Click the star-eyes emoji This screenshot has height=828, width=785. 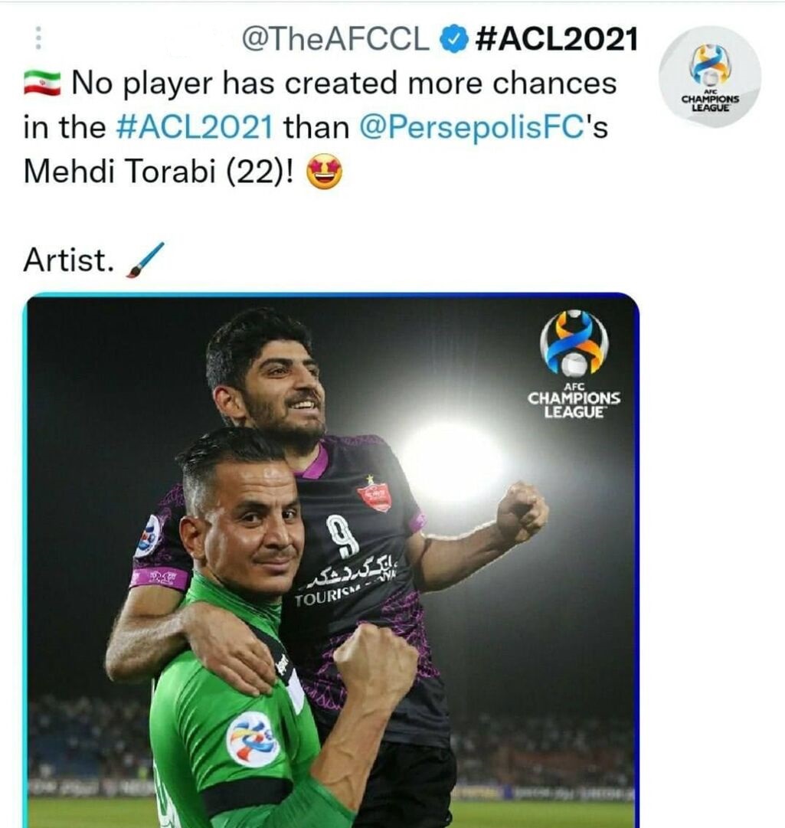point(325,173)
